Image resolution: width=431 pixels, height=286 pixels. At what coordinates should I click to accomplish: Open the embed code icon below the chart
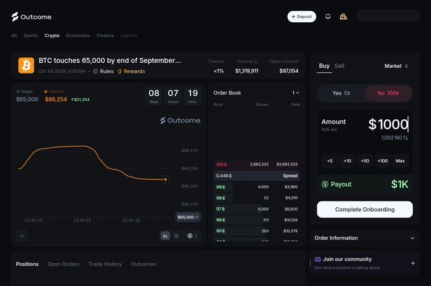(22, 236)
